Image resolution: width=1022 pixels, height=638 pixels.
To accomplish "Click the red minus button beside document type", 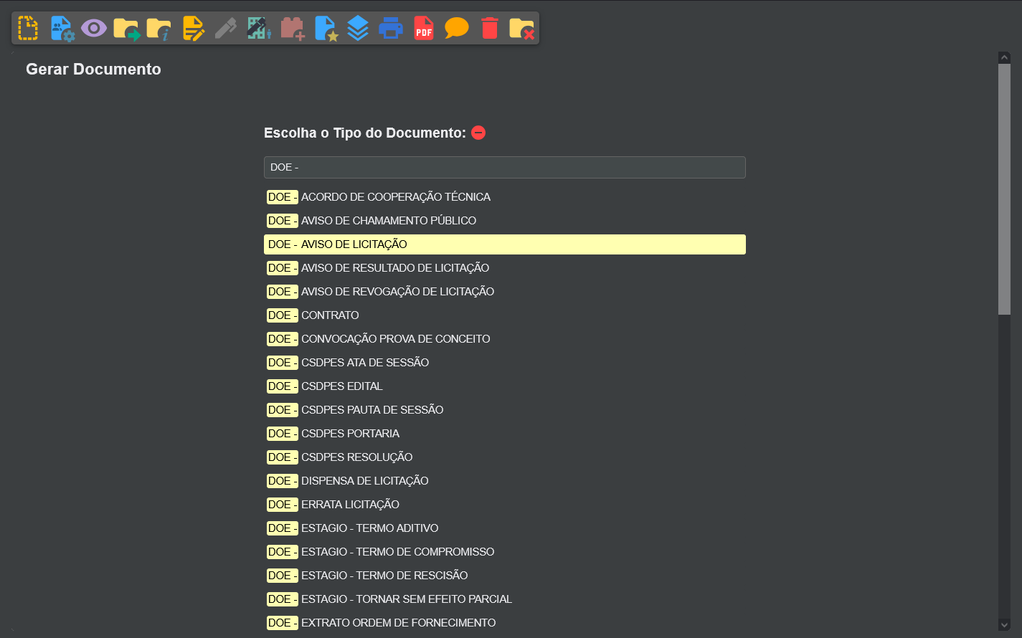I will [x=478, y=133].
